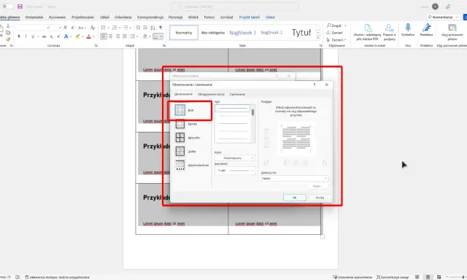Increase paragraph indent
The image size is (467, 280).
(145, 28)
